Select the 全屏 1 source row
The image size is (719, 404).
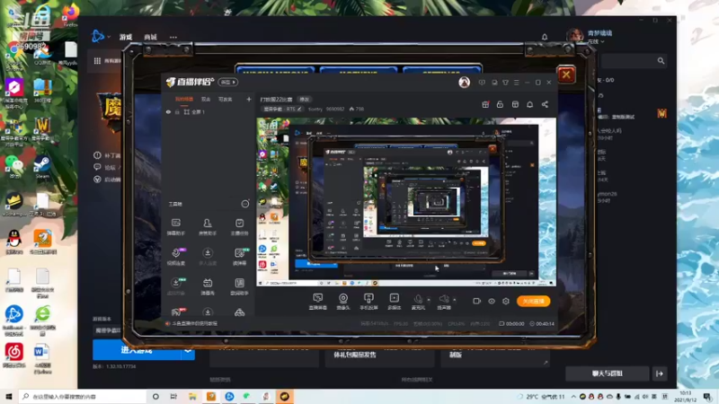208,111
